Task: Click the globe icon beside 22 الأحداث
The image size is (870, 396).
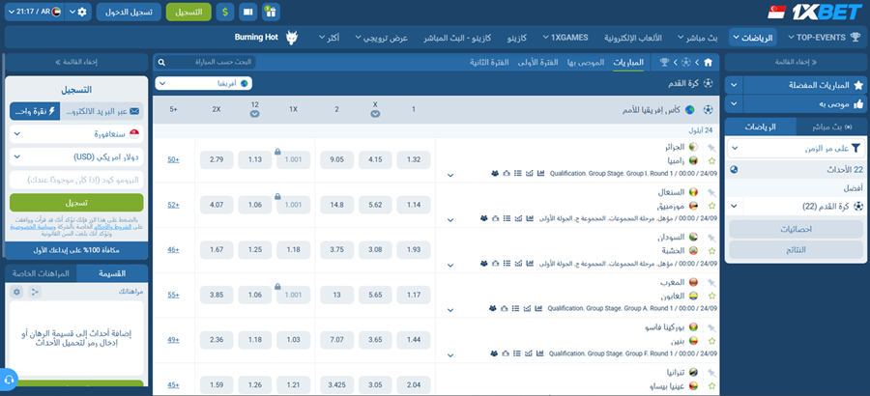Action: pyautogui.click(x=734, y=170)
